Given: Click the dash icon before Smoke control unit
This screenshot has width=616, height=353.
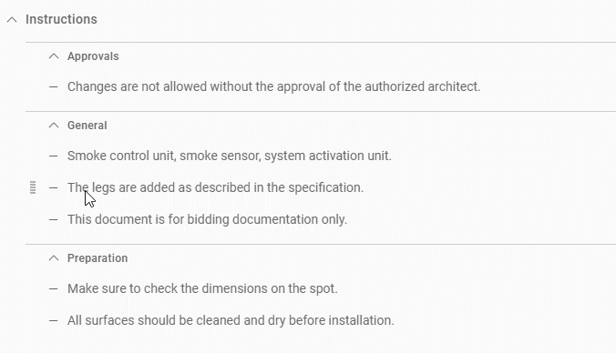Looking at the screenshot, I should [x=54, y=156].
